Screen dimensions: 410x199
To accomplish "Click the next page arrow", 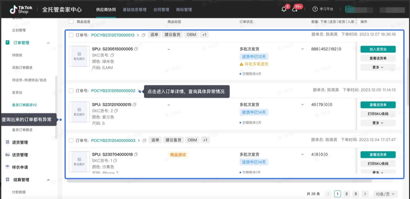I will pos(365,194).
